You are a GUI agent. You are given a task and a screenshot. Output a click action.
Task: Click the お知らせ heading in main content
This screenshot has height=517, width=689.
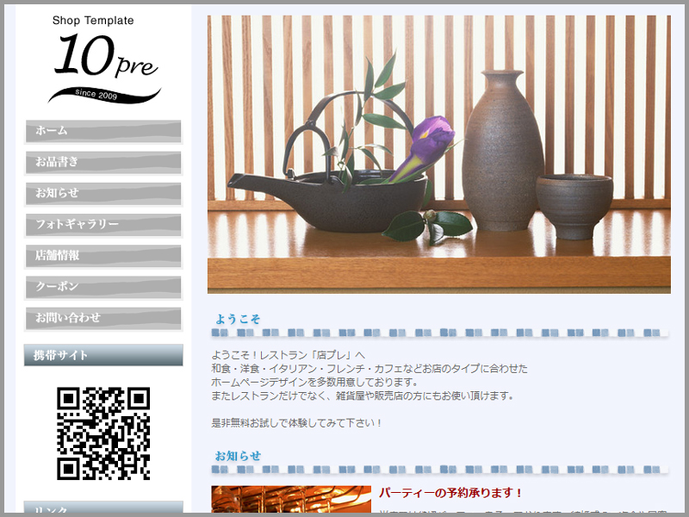point(238,456)
